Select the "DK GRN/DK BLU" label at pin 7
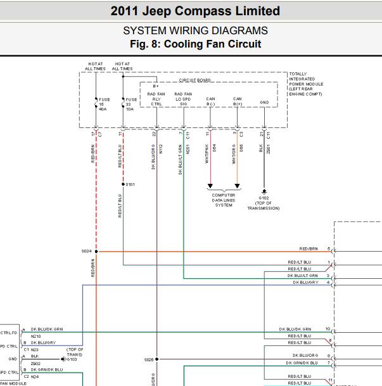The image size is (382, 386). click(x=302, y=363)
